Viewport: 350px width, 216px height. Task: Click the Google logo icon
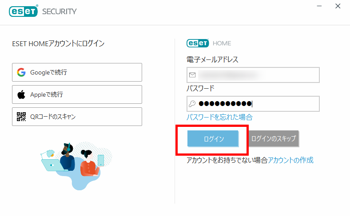21,72
